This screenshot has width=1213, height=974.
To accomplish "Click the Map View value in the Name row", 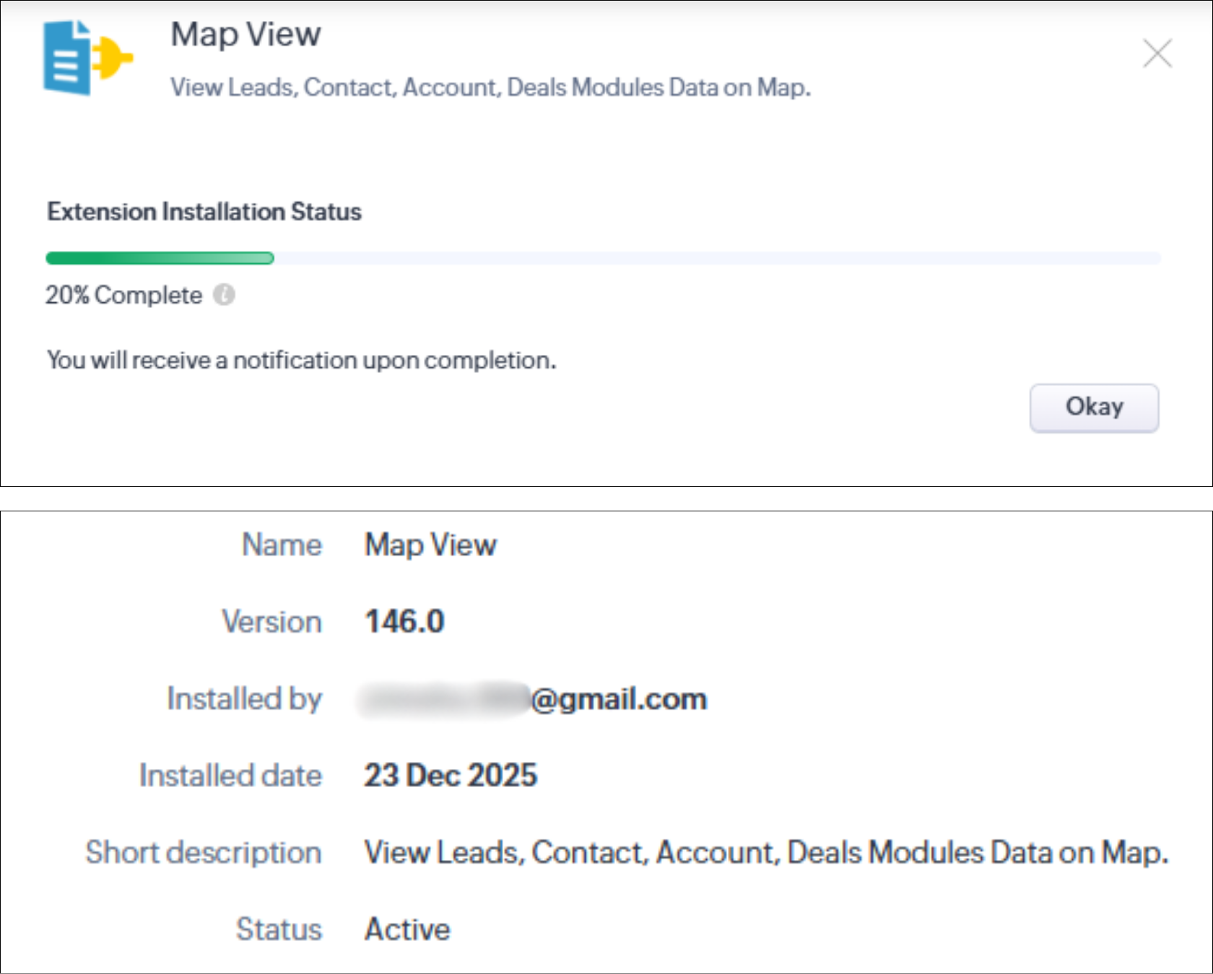I will (x=430, y=545).
